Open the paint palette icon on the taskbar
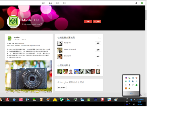 [x=116, y=100]
